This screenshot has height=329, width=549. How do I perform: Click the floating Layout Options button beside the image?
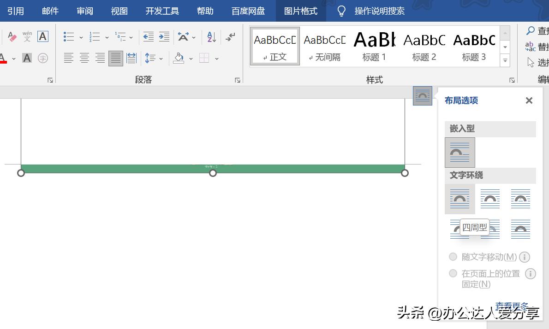click(x=422, y=96)
